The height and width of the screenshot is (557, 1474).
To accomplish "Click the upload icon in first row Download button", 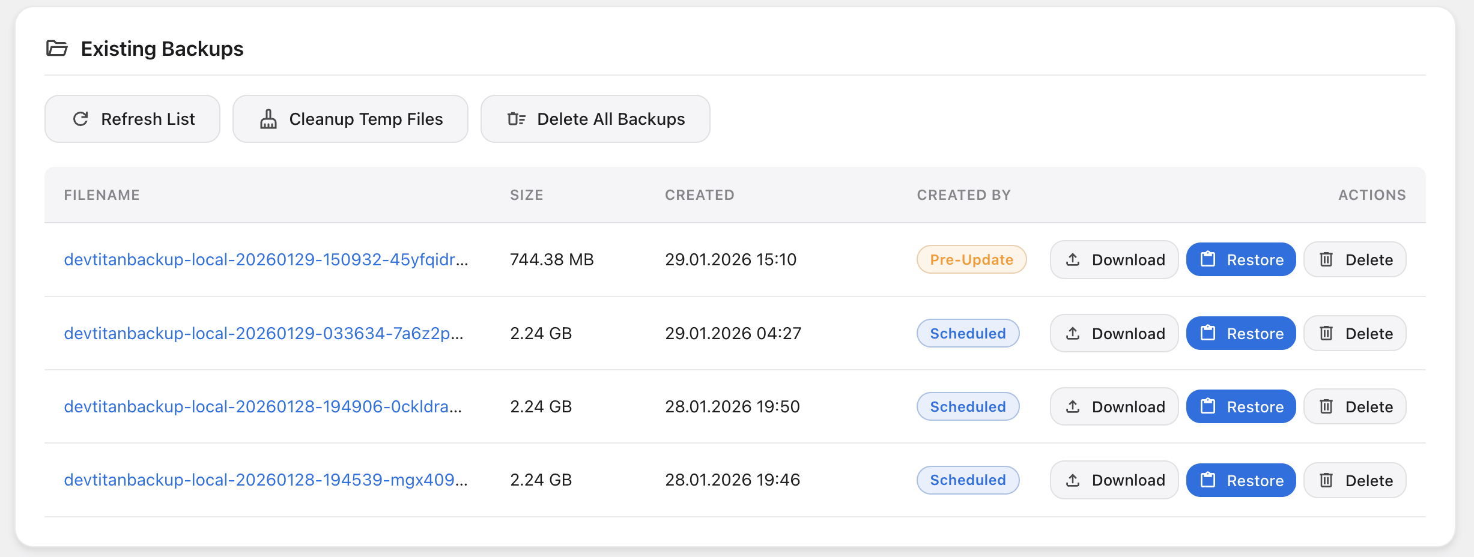I will 1073,259.
